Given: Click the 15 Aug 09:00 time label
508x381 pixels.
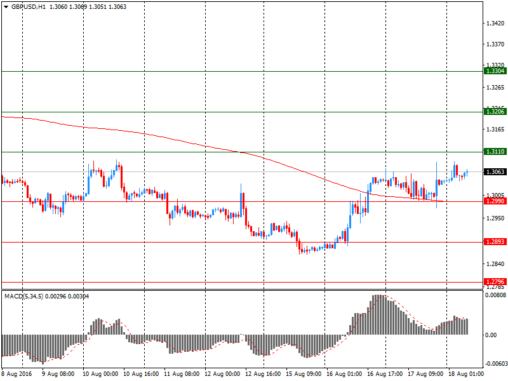Looking at the screenshot, I should point(304,374).
